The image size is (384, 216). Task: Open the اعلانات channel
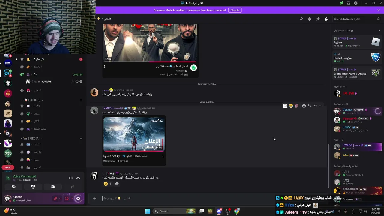point(51,67)
